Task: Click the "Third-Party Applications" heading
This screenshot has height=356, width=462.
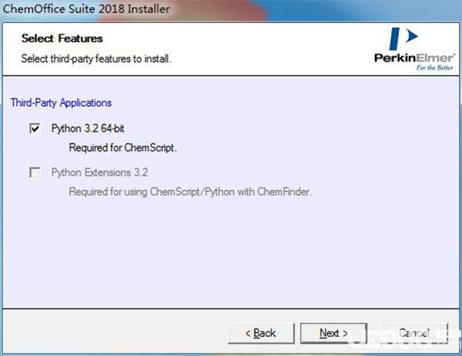Action: 61,103
